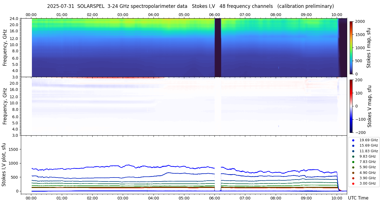Click the Stokes I,V plot y-axis label
381x204 pixels.
click(x=4, y=165)
